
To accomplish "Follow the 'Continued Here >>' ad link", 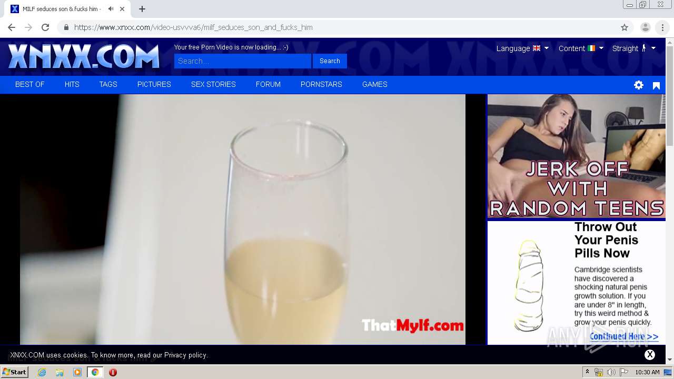I will [x=624, y=336].
